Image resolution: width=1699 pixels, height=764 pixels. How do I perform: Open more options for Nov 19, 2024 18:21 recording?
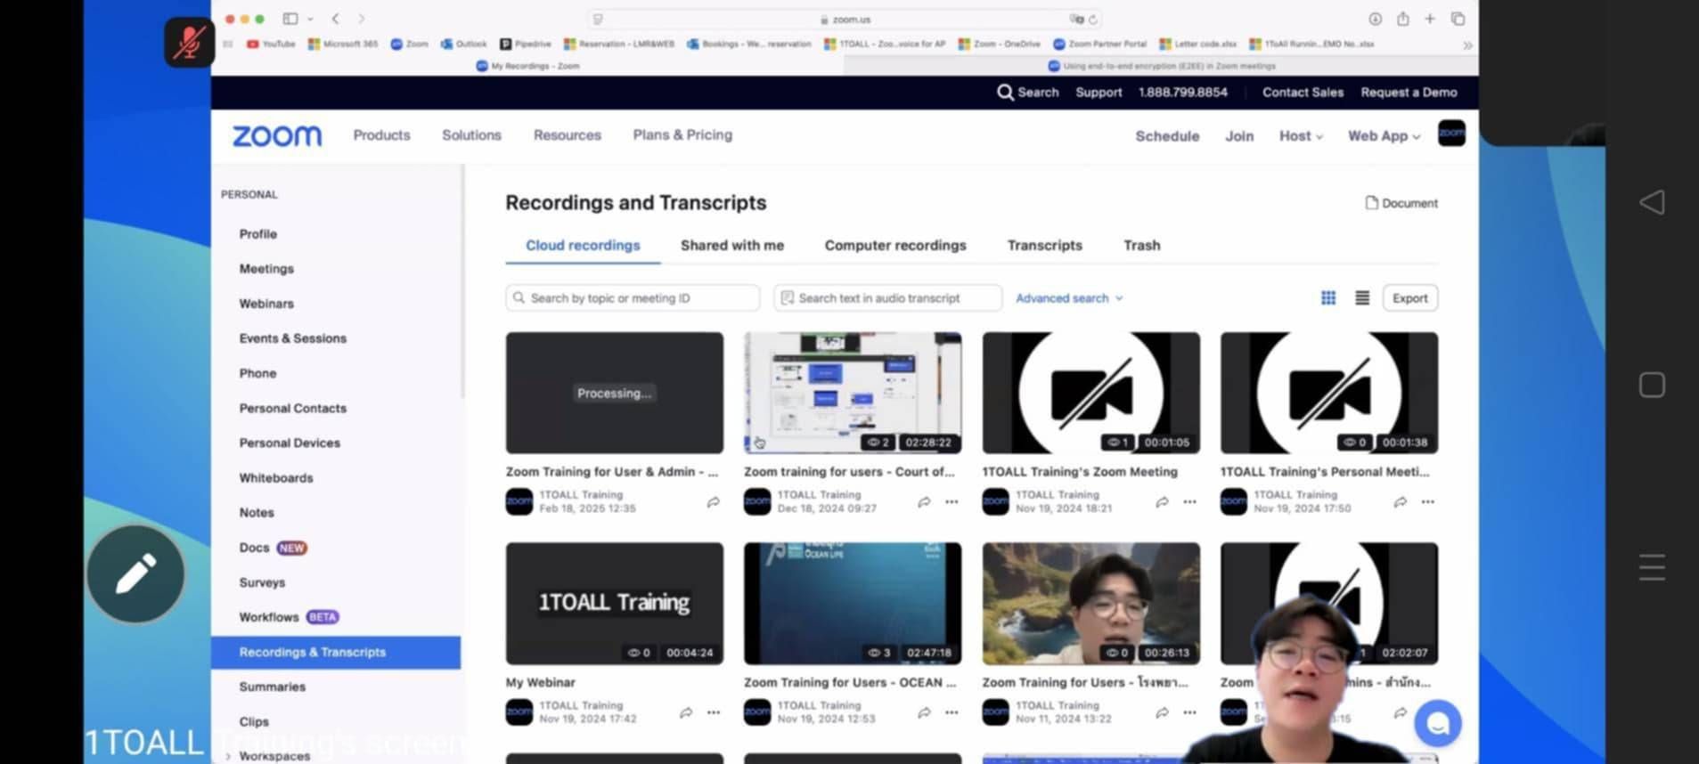click(x=1189, y=502)
